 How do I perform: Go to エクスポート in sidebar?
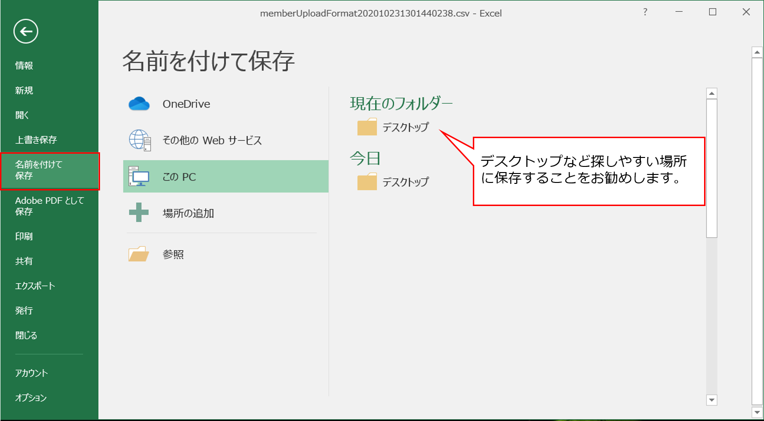coord(35,286)
